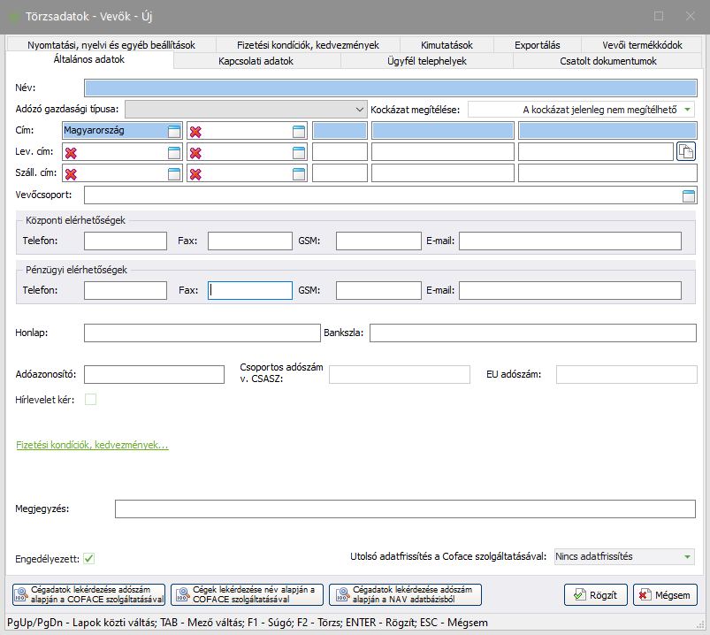Click Cégadatok lekérdezése from NAV adatbázis button

pyautogui.click(x=405, y=594)
